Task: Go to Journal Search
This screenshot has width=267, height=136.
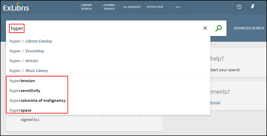Action: pyautogui.click(x=109, y=7)
